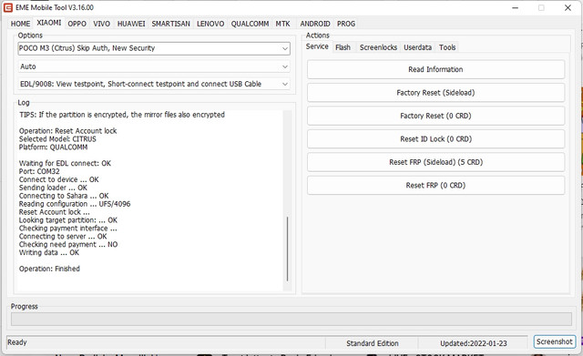This screenshot has height=356, width=583.
Task: Select the VIVO tab
Action: (x=101, y=24)
